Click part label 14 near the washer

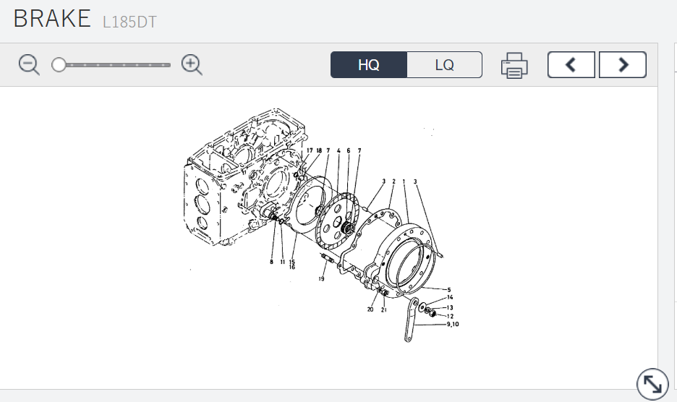click(449, 297)
